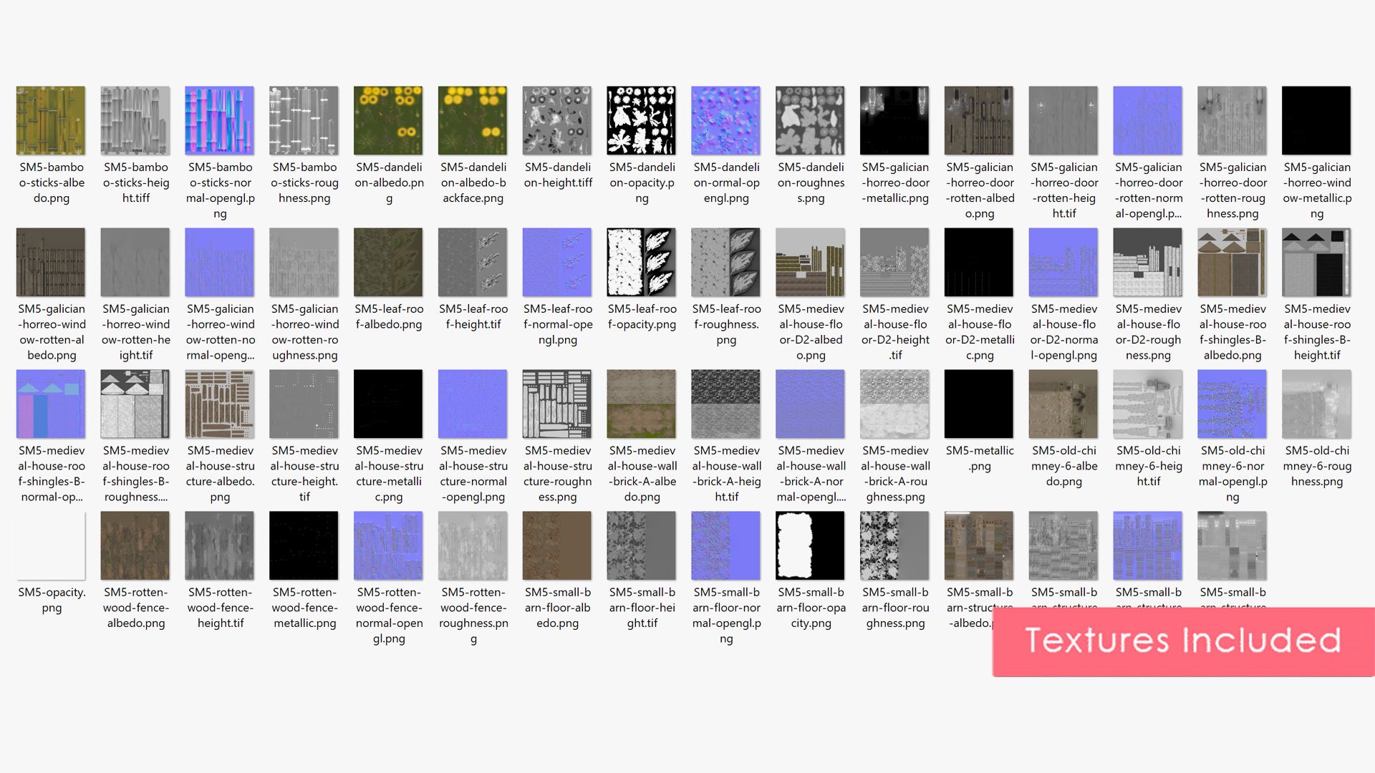This screenshot has height=773, width=1375.
Task: Select SM5-galician-horreo-door-metallic.png thumbnail
Action: point(894,120)
